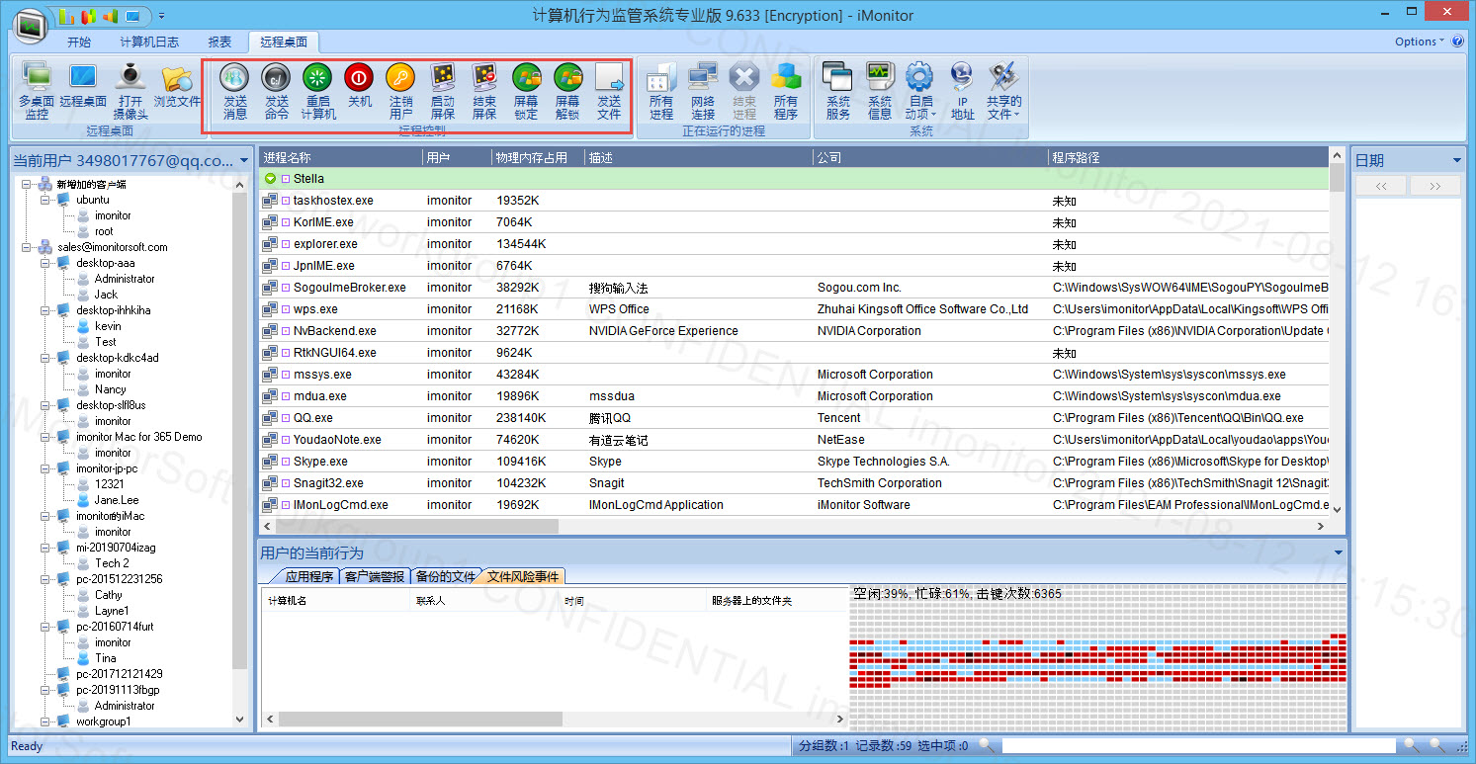
Task: Click the process list horizontal scrollbar
Action: click(x=415, y=527)
